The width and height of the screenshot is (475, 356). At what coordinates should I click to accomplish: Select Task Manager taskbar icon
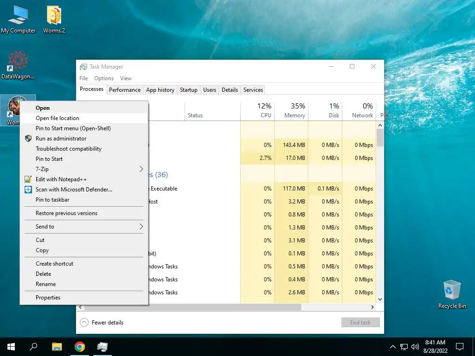[103, 347]
